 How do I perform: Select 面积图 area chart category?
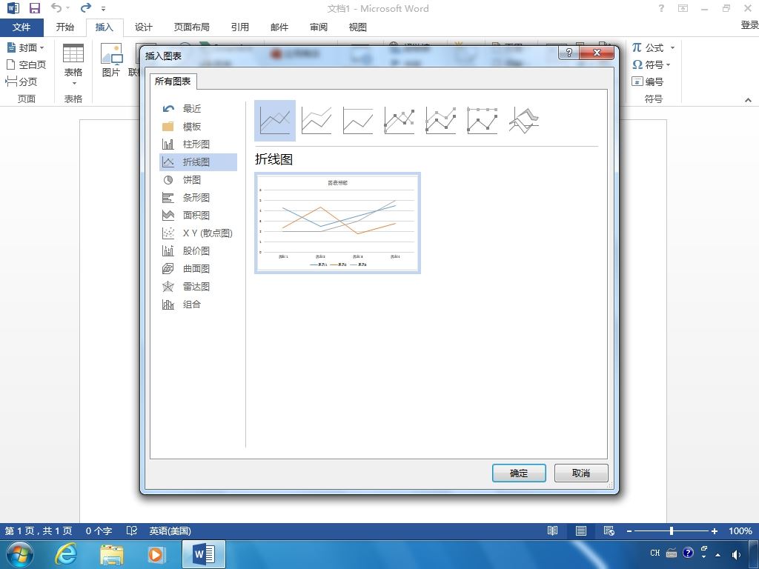(x=198, y=216)
